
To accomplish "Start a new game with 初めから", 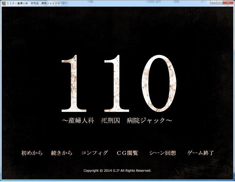I will click(32, 153).
